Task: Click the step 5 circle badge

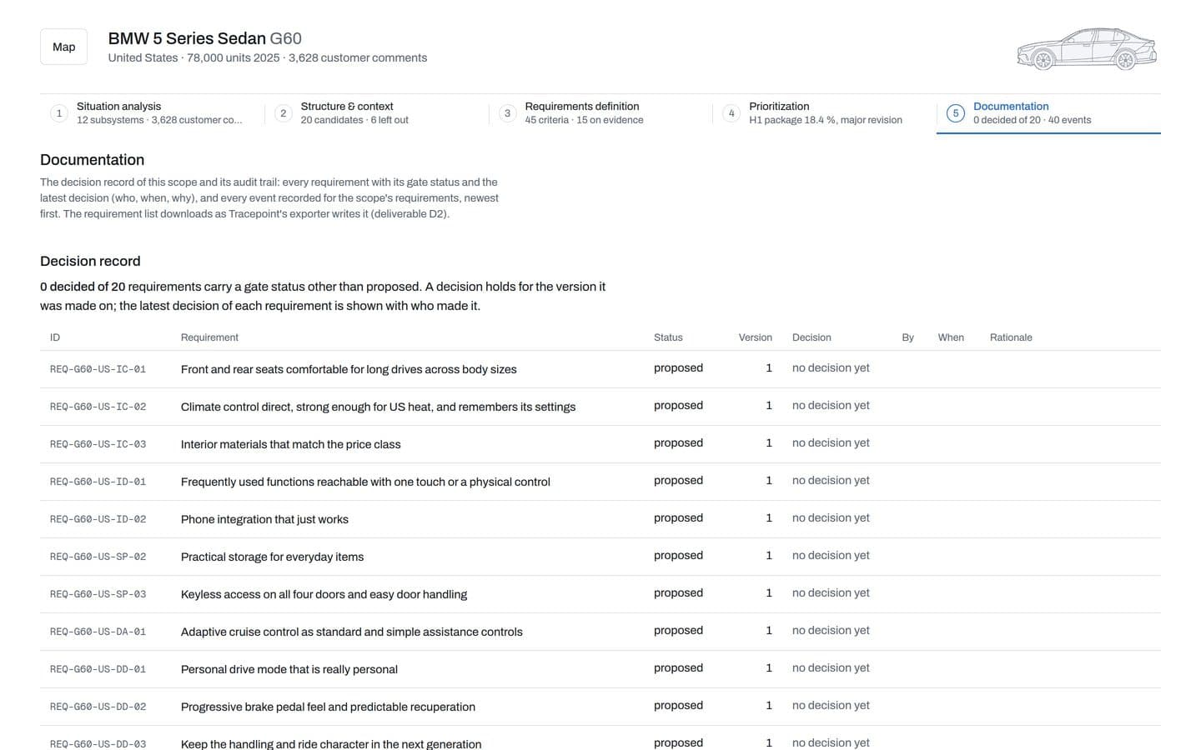Action: (x=956, y=113)
